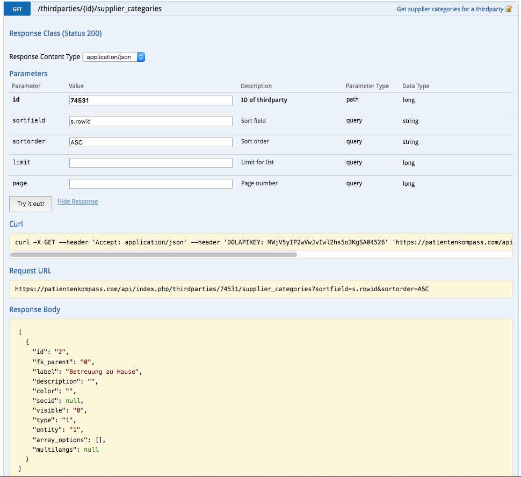Select the Curl command text area
This screenshot has height=477, width=521.
(x=260, y=242)
